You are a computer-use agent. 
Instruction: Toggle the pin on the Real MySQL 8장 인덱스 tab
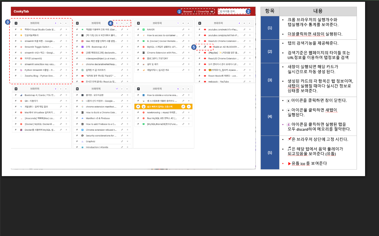point(138,118)
